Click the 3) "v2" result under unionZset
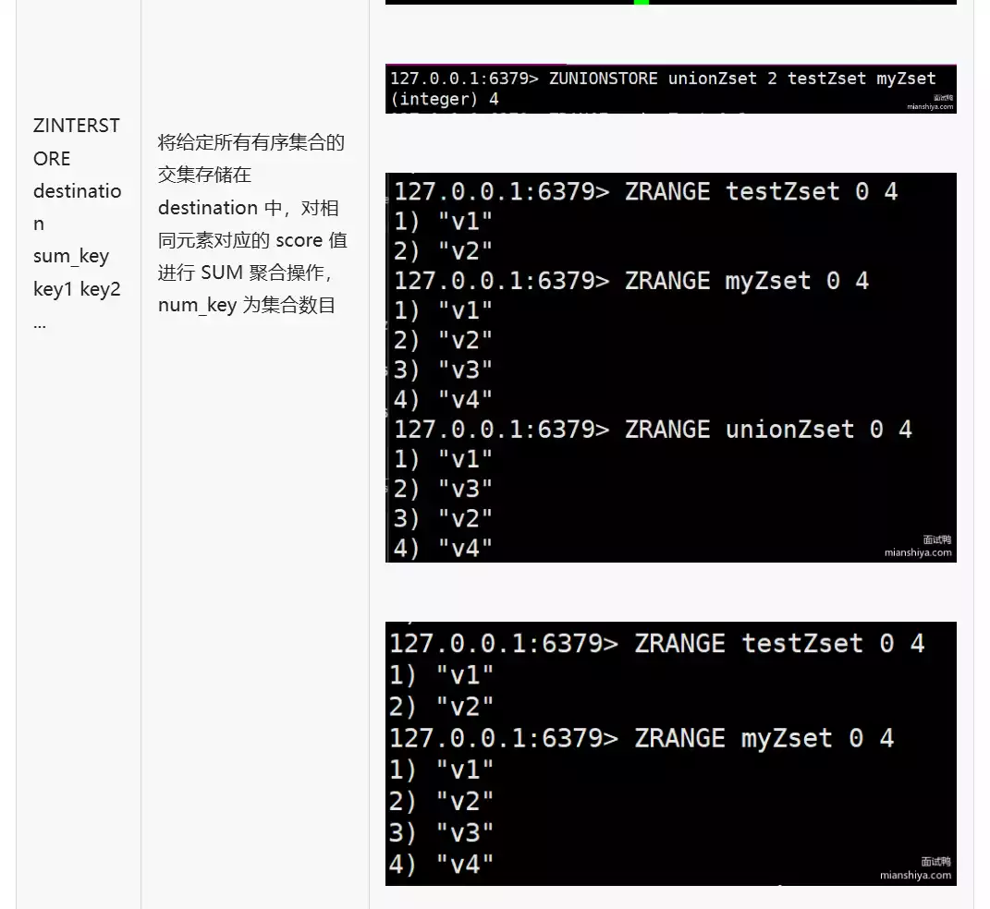990x909 pixels. 444,518
